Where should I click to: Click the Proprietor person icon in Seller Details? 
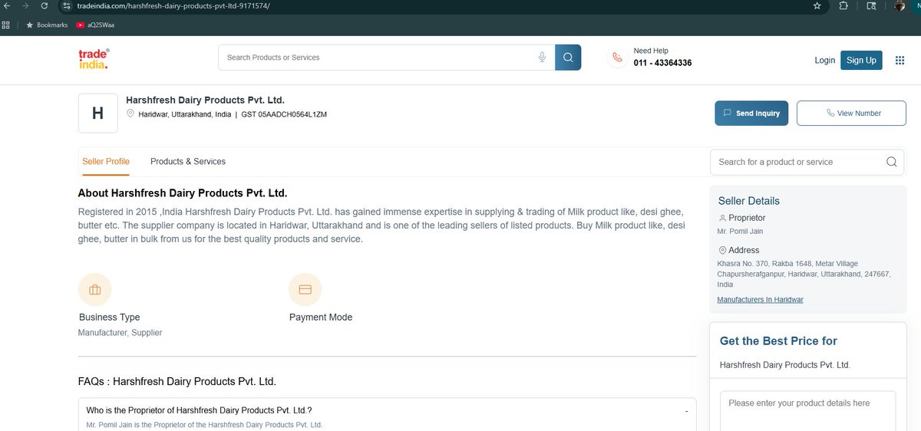click(x=722, y=218)
